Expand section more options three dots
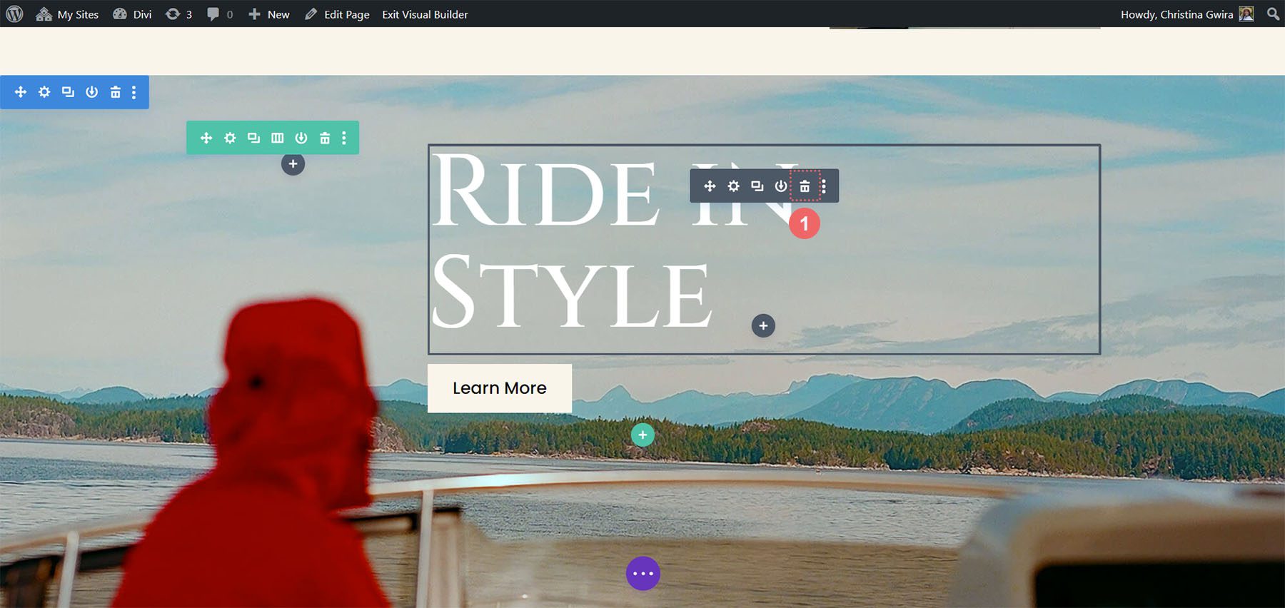The image size is (1285, 608). click(x=133, y=92)
